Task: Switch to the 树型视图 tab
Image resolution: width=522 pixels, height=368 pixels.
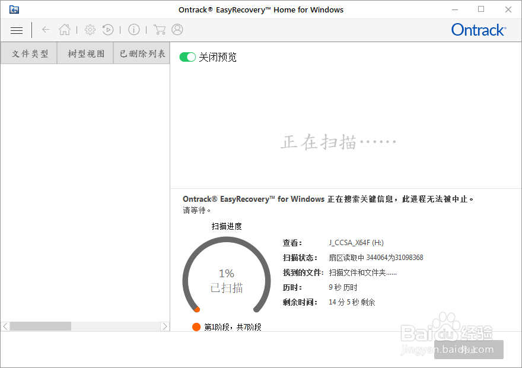Action: [x=85, y=53]
